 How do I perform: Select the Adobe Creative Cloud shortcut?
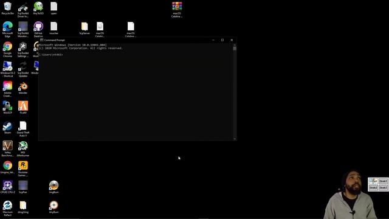coord(7,89)
